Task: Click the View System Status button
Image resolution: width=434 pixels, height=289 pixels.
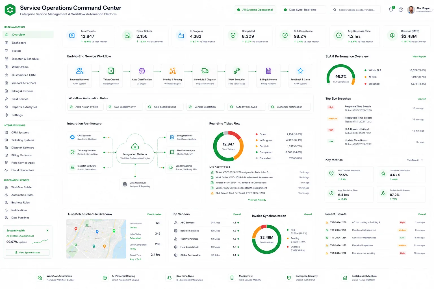Action: pyautogui.click(x=28, y=253)
